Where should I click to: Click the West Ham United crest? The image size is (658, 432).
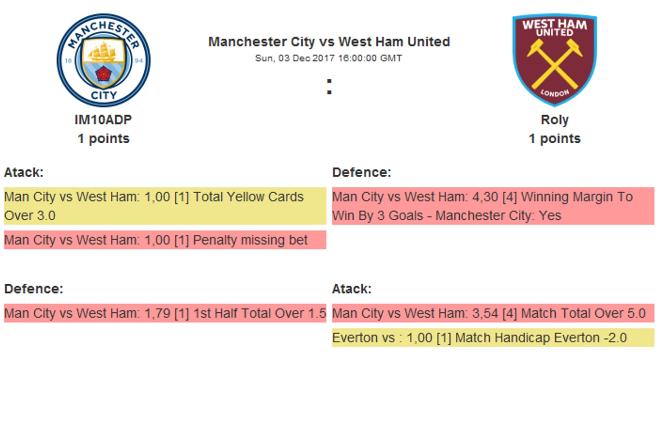(554, 59)
